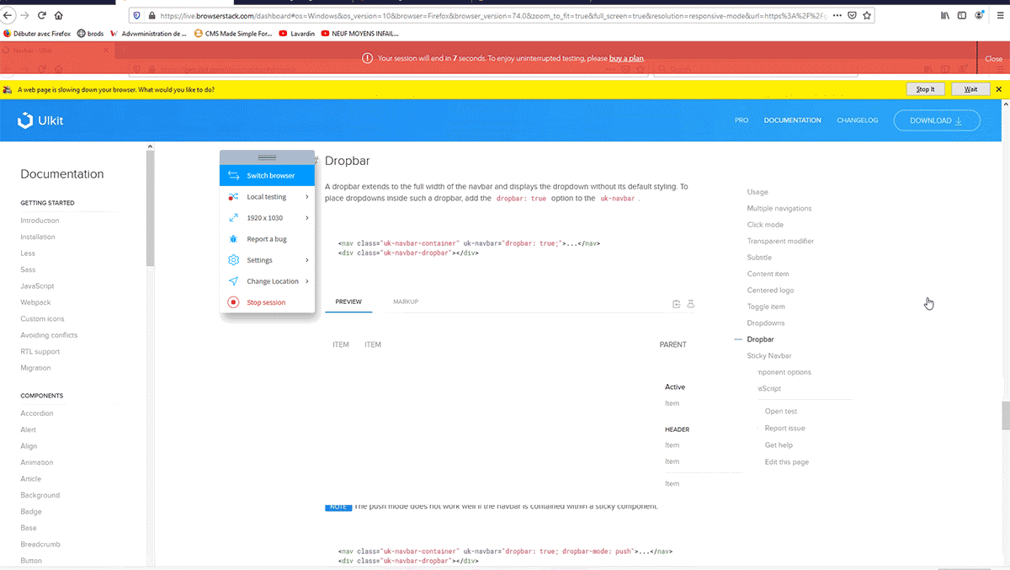Click the red Stop session icon
The width and height of the screenshot is (1010, 570).
point(233,301)
